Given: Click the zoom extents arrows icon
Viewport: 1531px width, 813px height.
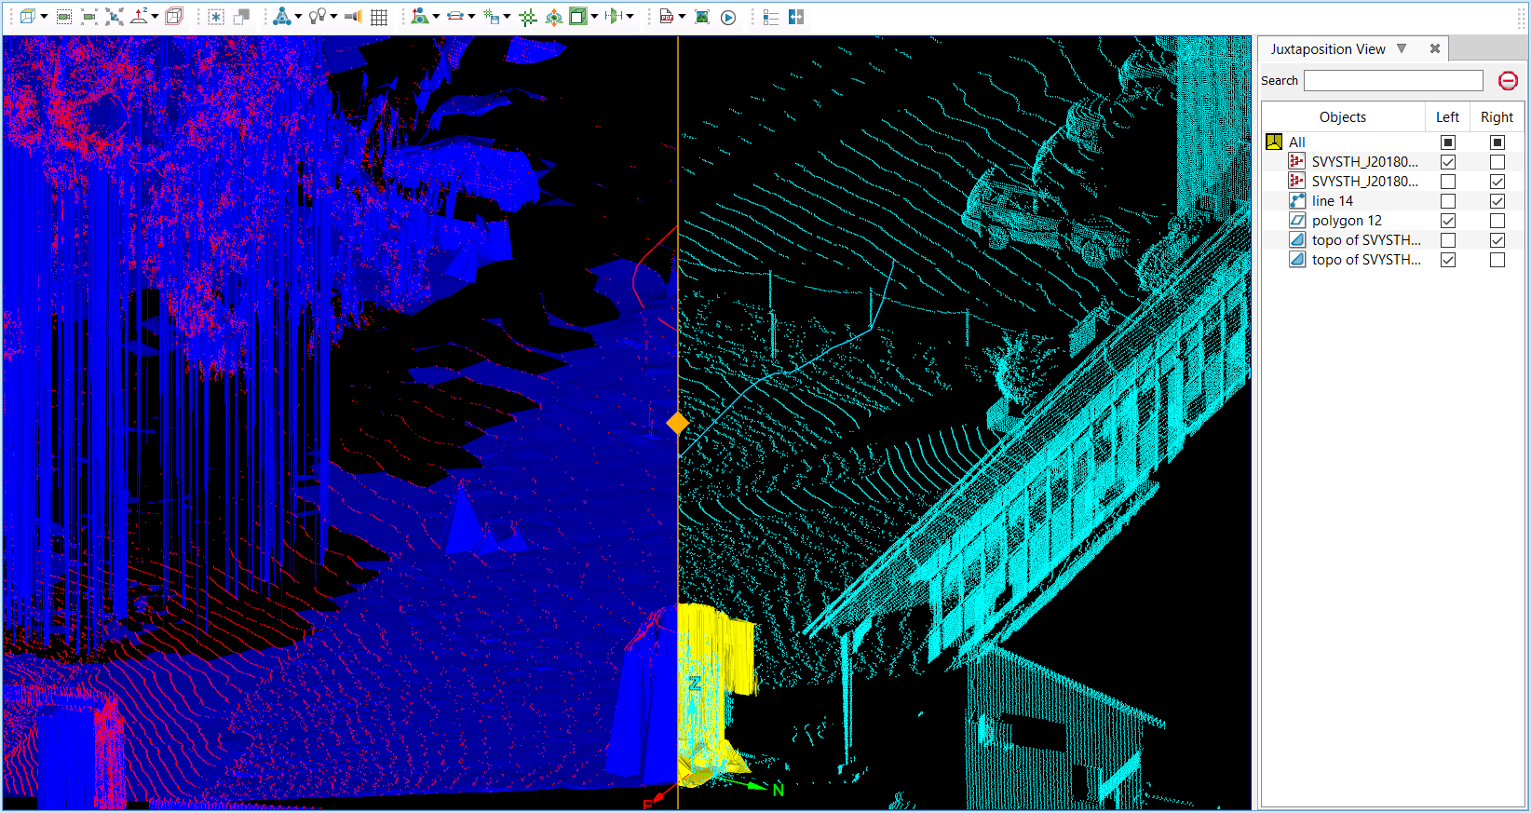Looking at the screenshot, I should point(115,17).
